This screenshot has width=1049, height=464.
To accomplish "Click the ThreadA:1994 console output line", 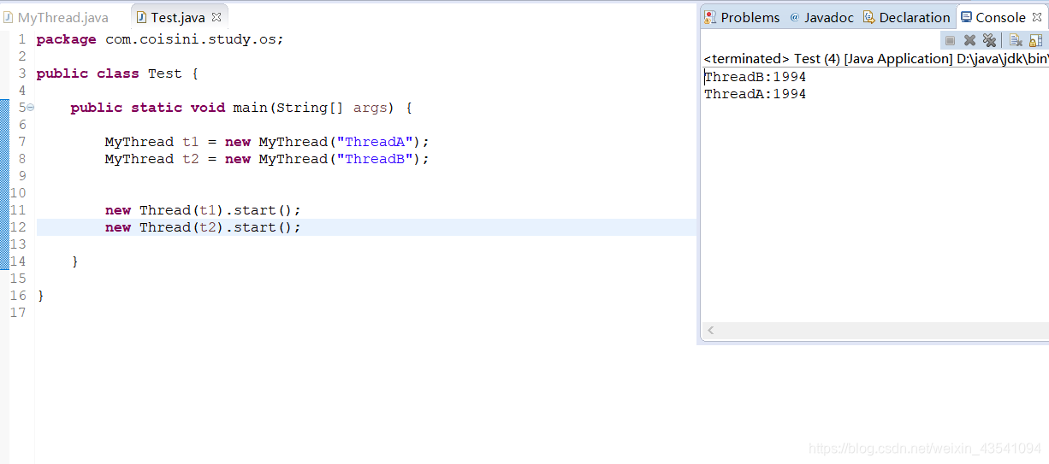I will pos(756,94).
